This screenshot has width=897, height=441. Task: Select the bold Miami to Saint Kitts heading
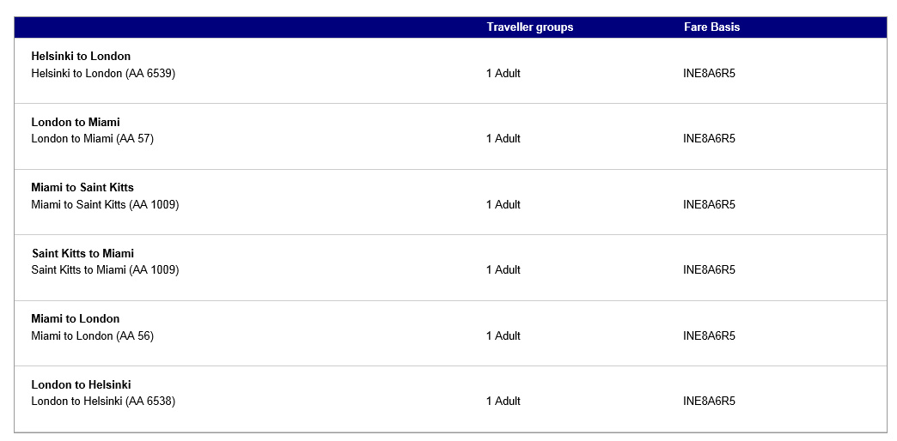tap(82, 188)
